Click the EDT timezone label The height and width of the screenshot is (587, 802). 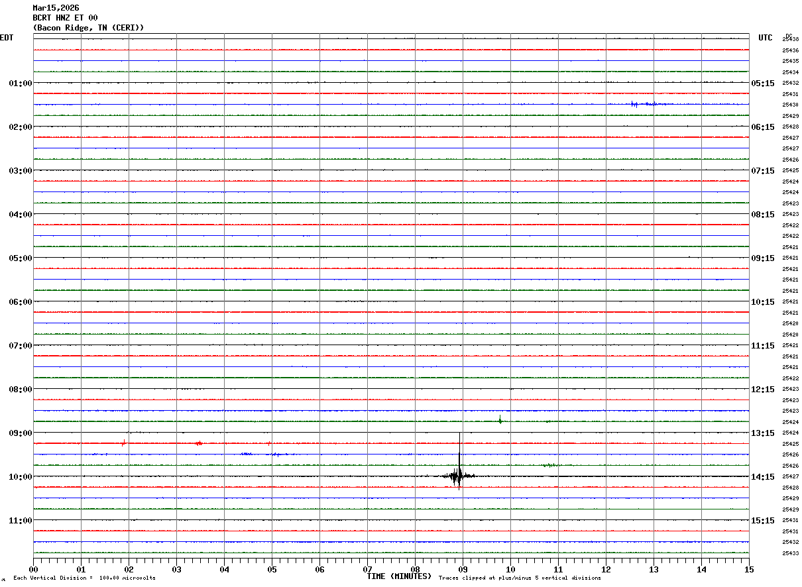(7, 38)
